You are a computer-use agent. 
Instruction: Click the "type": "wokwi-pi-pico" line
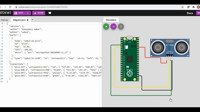point(28,41)
